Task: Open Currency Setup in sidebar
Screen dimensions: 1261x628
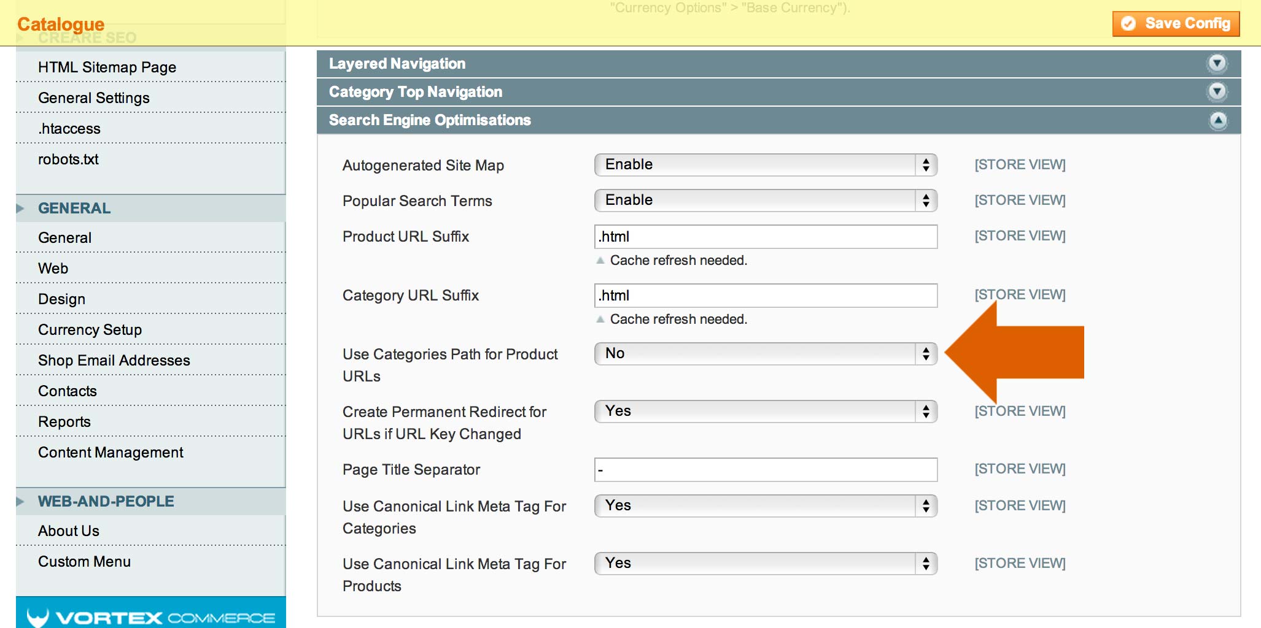Action: pos(151,329)
